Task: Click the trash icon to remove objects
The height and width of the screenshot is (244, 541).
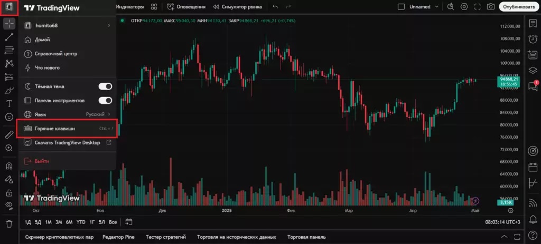Action: tap(10, 224)
